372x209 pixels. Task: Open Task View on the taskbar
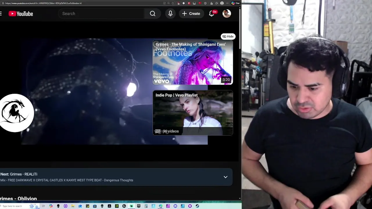pos(43,206)
